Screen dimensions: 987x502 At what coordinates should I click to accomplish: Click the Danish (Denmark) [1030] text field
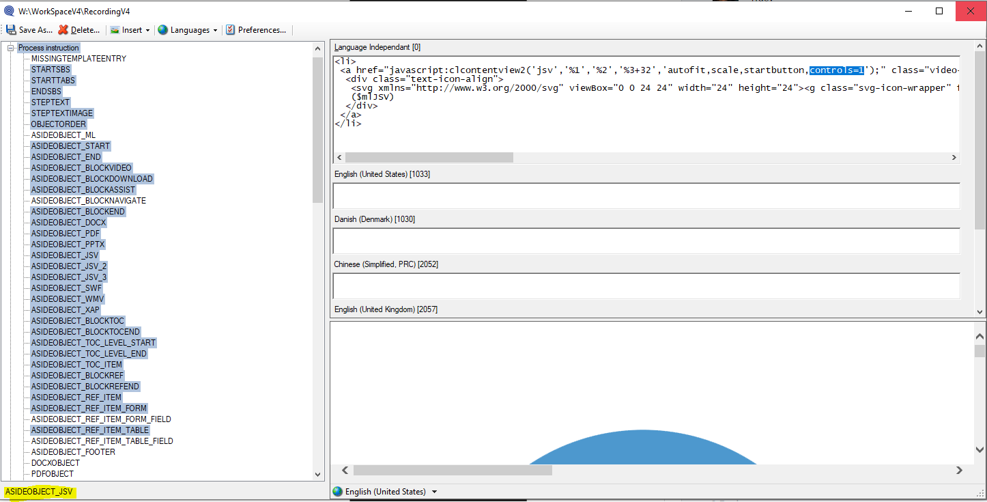[646, 240]
